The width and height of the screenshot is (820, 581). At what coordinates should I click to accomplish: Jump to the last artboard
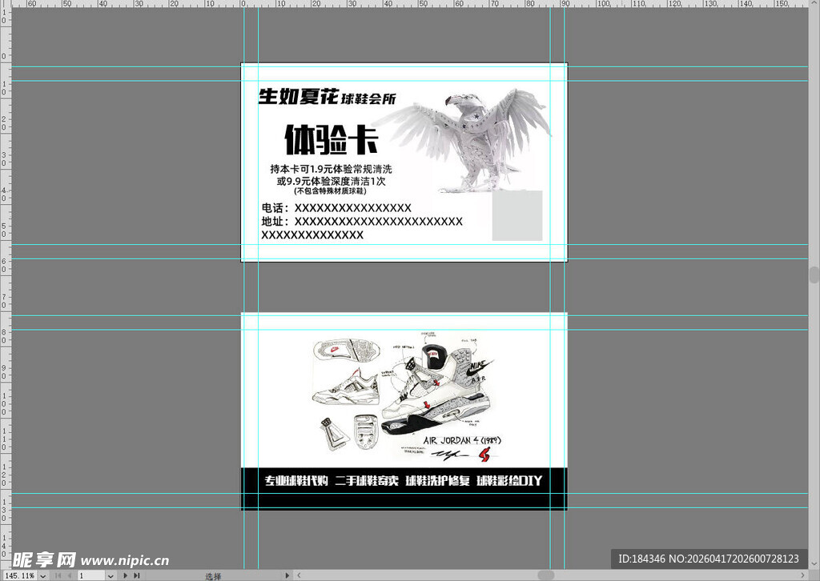tap(137, 575)
